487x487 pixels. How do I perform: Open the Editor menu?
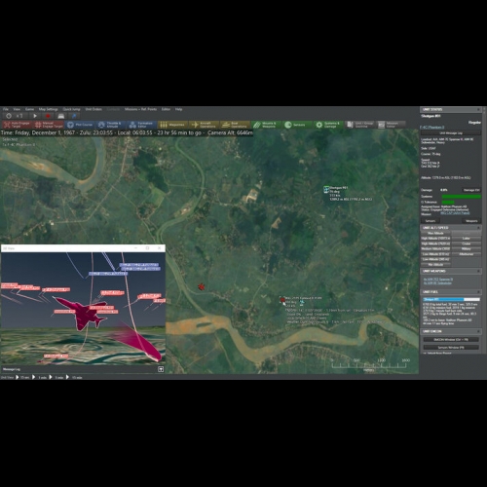pos(166,109)
